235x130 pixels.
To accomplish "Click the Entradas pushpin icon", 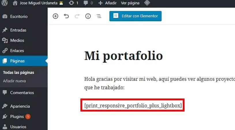I will tap(5, 30).
